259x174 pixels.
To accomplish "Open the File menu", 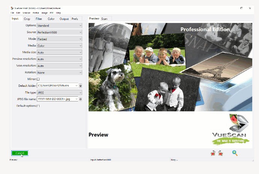I will pyautogui.click(x=12, y=13).
